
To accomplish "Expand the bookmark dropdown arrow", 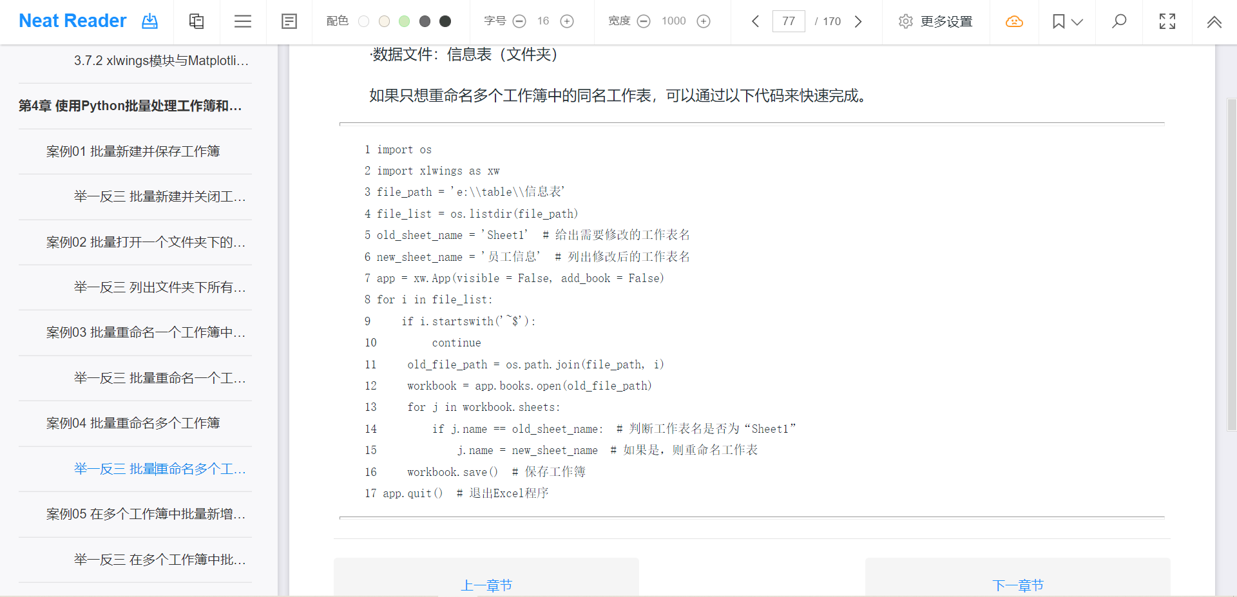I will click(x=1077, y=22).
